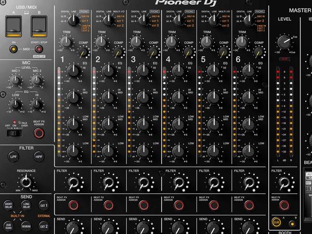This screenshot has height=234, width=312.
Task: Click channel 1 EQ HI knob
Action: coord(73,71)
